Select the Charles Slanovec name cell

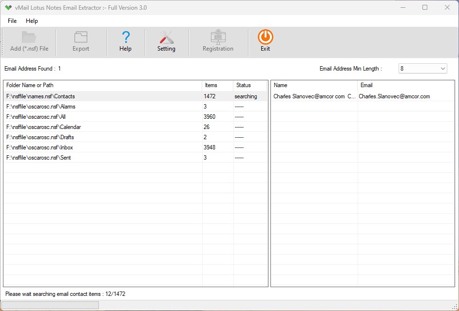point(314,96)
